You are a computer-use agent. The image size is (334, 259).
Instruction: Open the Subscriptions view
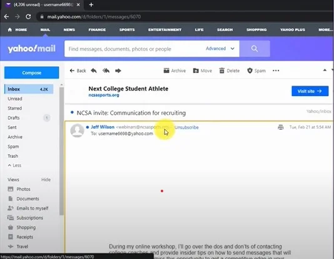click(x=26, y=218)
